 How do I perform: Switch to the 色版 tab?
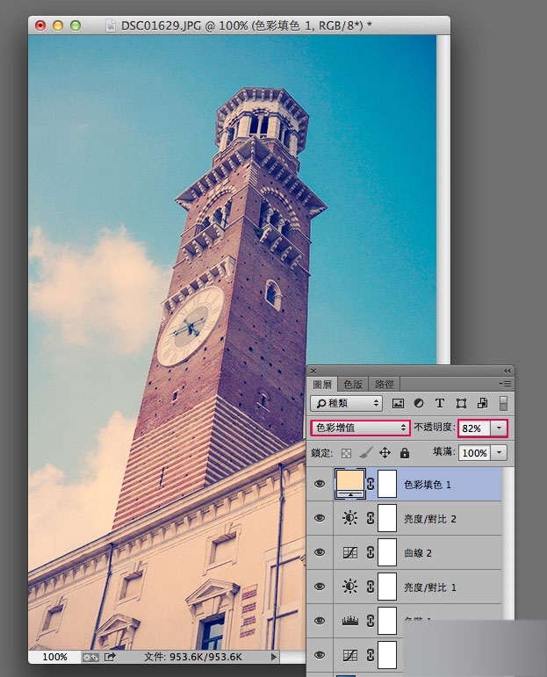[x=352, y=384]
